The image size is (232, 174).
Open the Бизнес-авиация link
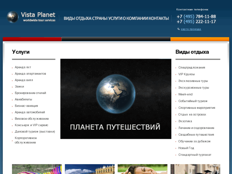[26, 106]
